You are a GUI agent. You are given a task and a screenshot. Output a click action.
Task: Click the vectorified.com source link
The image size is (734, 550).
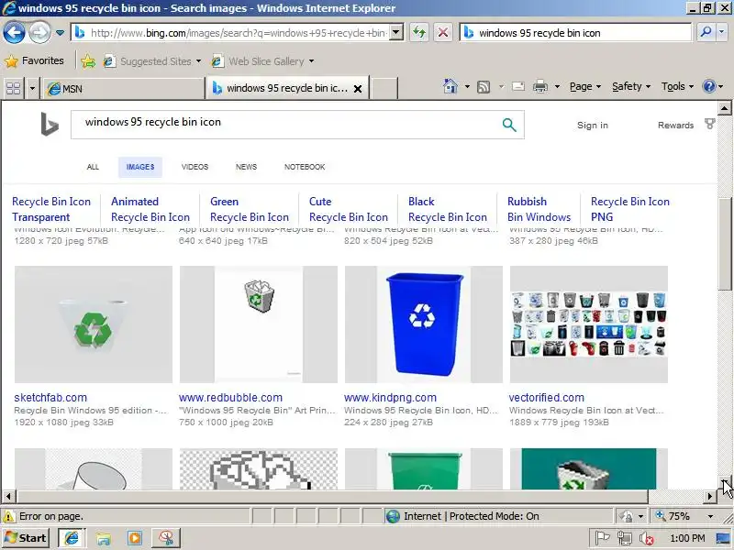(547, 398)
